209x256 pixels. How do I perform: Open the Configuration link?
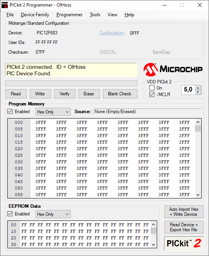[x=112, y=33]
